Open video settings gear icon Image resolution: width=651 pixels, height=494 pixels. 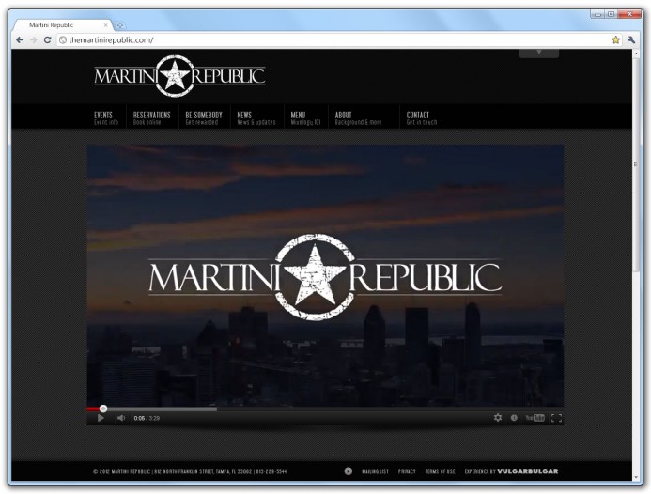coord(498,418)
